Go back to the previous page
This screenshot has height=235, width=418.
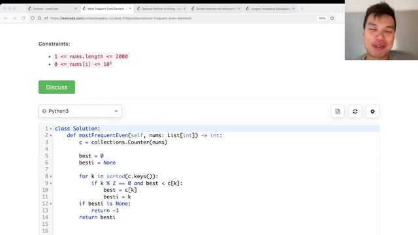point(6,18)
